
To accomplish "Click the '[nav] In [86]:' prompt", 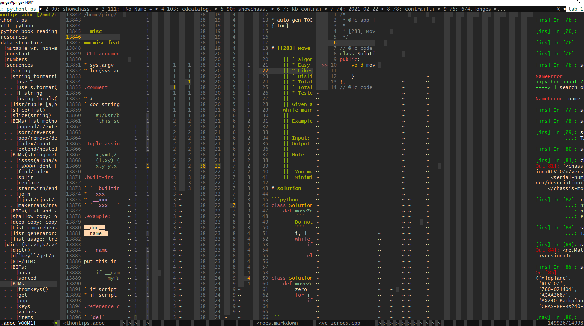I will click(557, 317).
